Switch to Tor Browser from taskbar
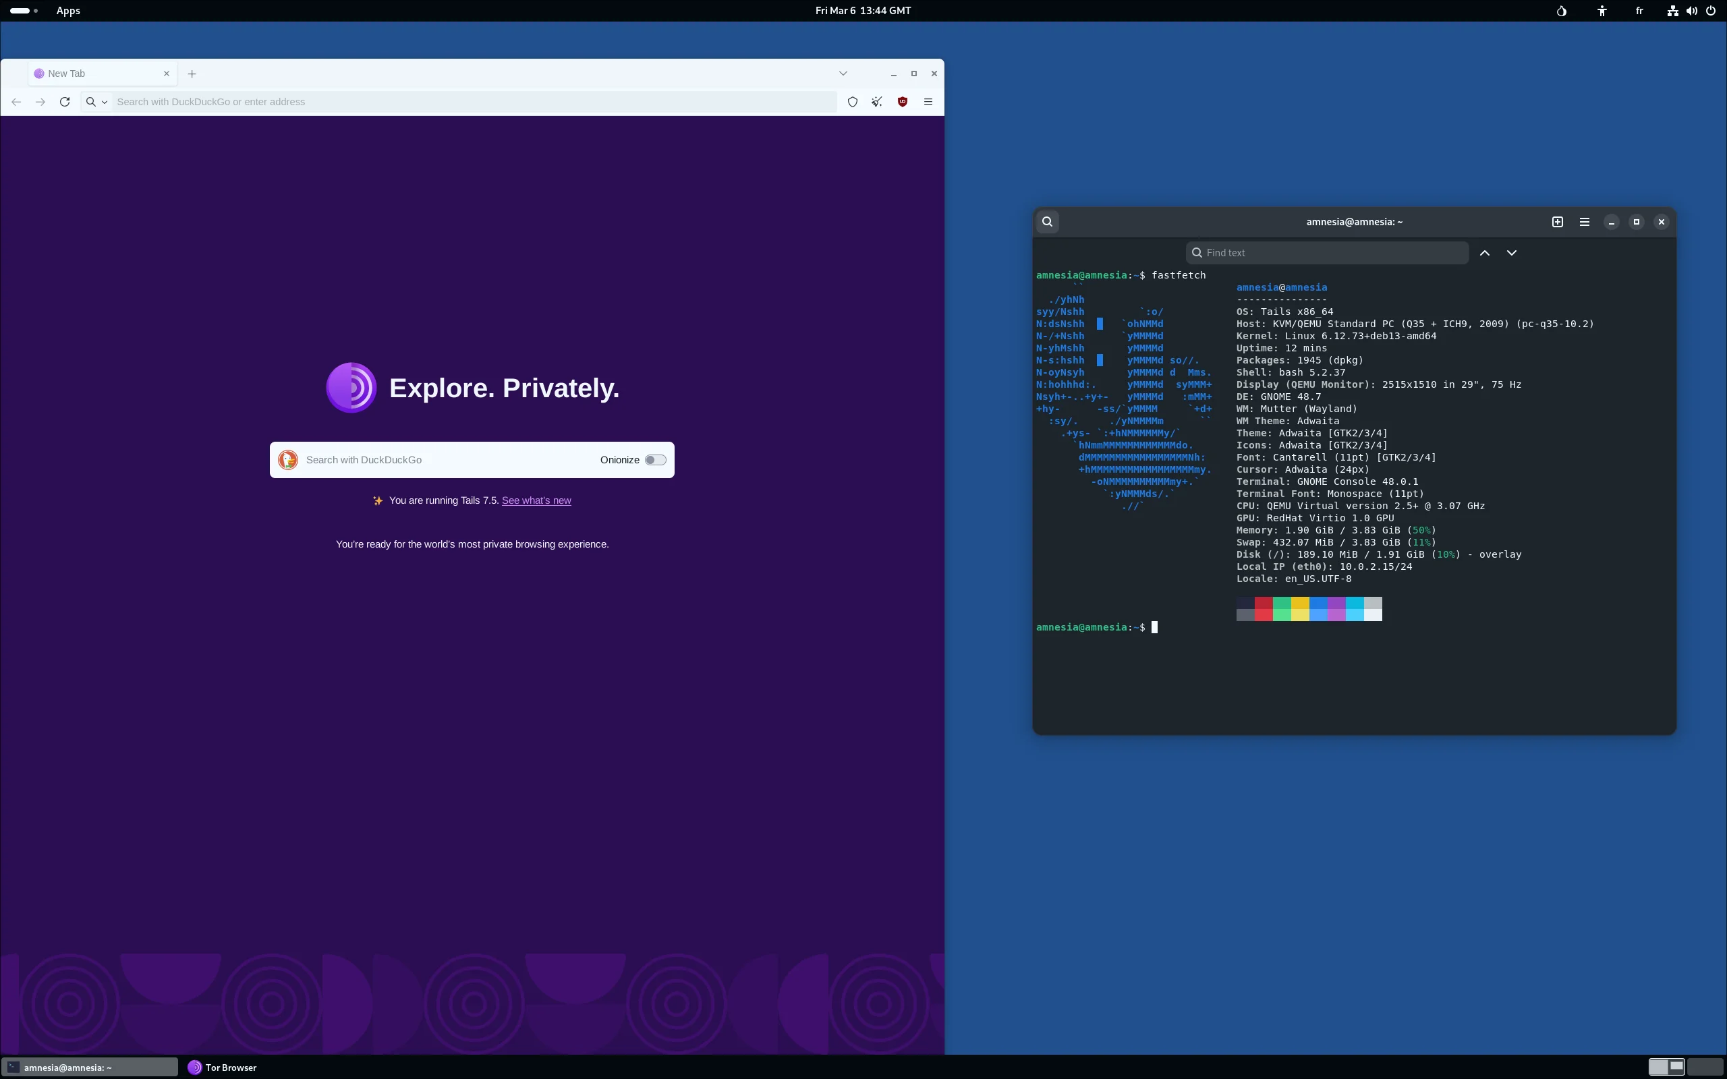The height and width of the screenshot is (1079, 1727). coord(223,1068)
